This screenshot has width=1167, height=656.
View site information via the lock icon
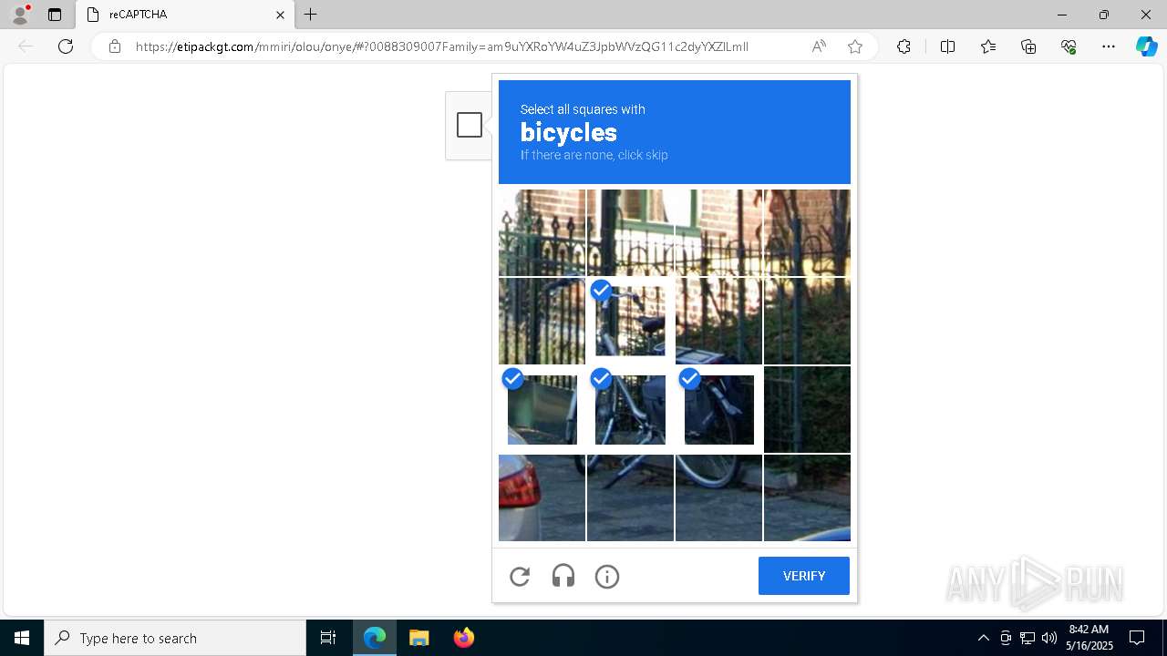pos(115,46)
